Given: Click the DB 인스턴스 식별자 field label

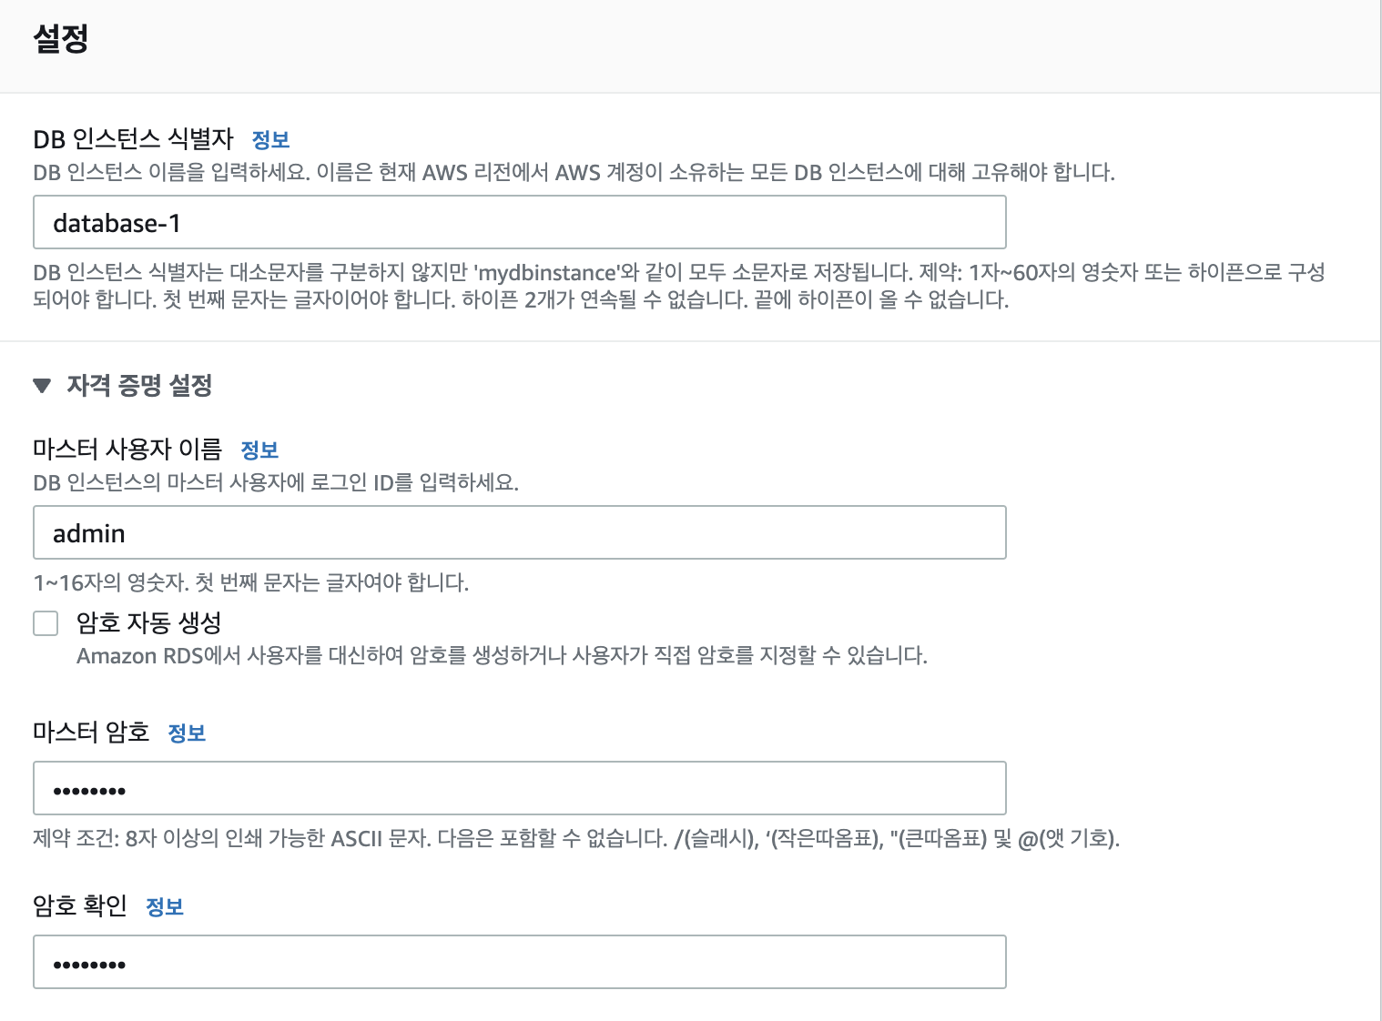Looking at the screenshot, I should (x=133, y=139).
